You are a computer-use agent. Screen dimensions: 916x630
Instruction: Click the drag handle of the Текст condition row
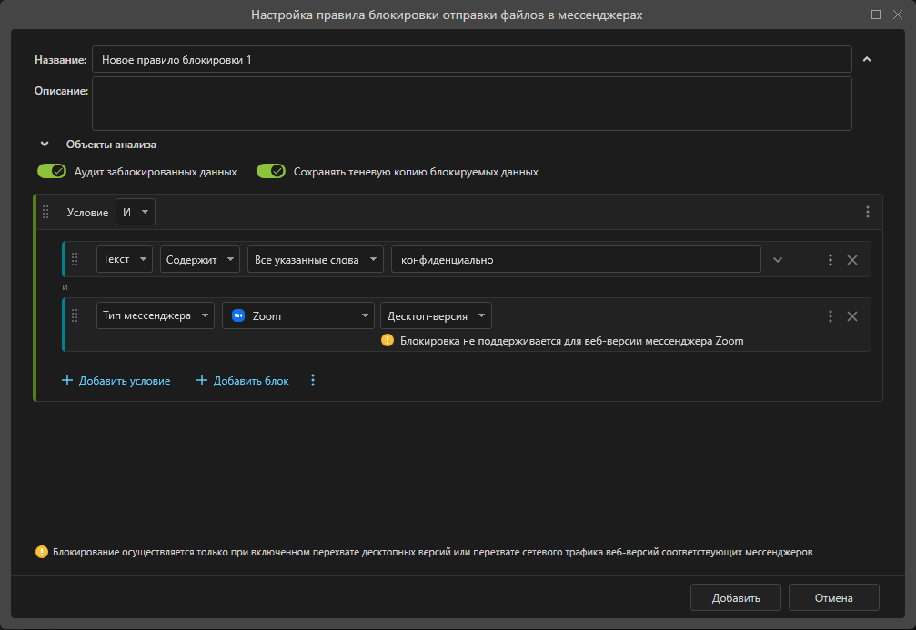click(75, 259)
